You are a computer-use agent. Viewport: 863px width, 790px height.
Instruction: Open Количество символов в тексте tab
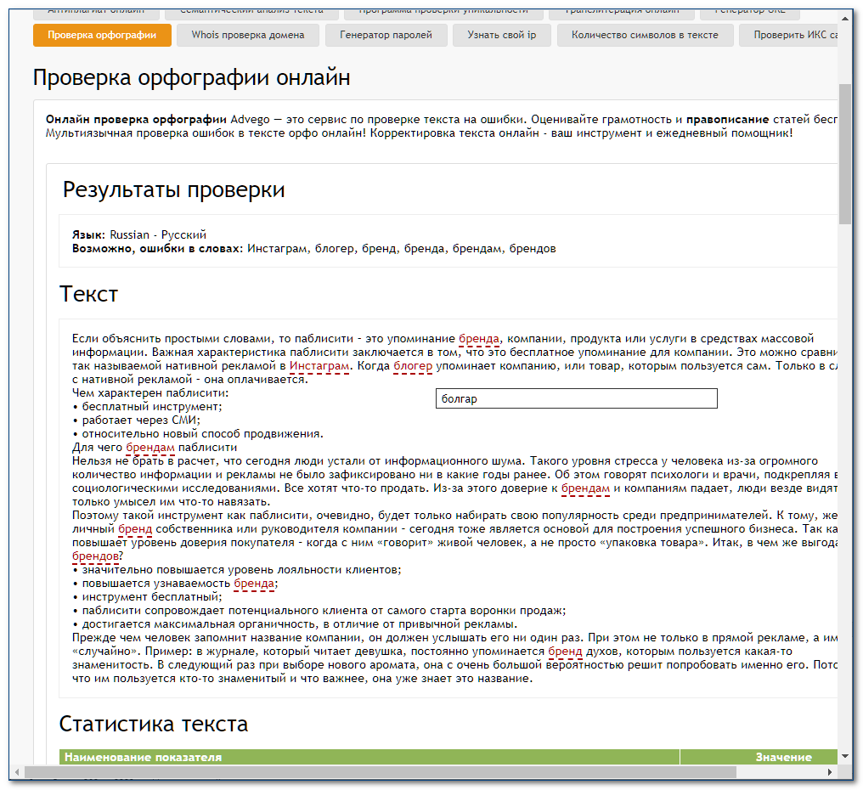pyautogui.click(x=645, y=35)
